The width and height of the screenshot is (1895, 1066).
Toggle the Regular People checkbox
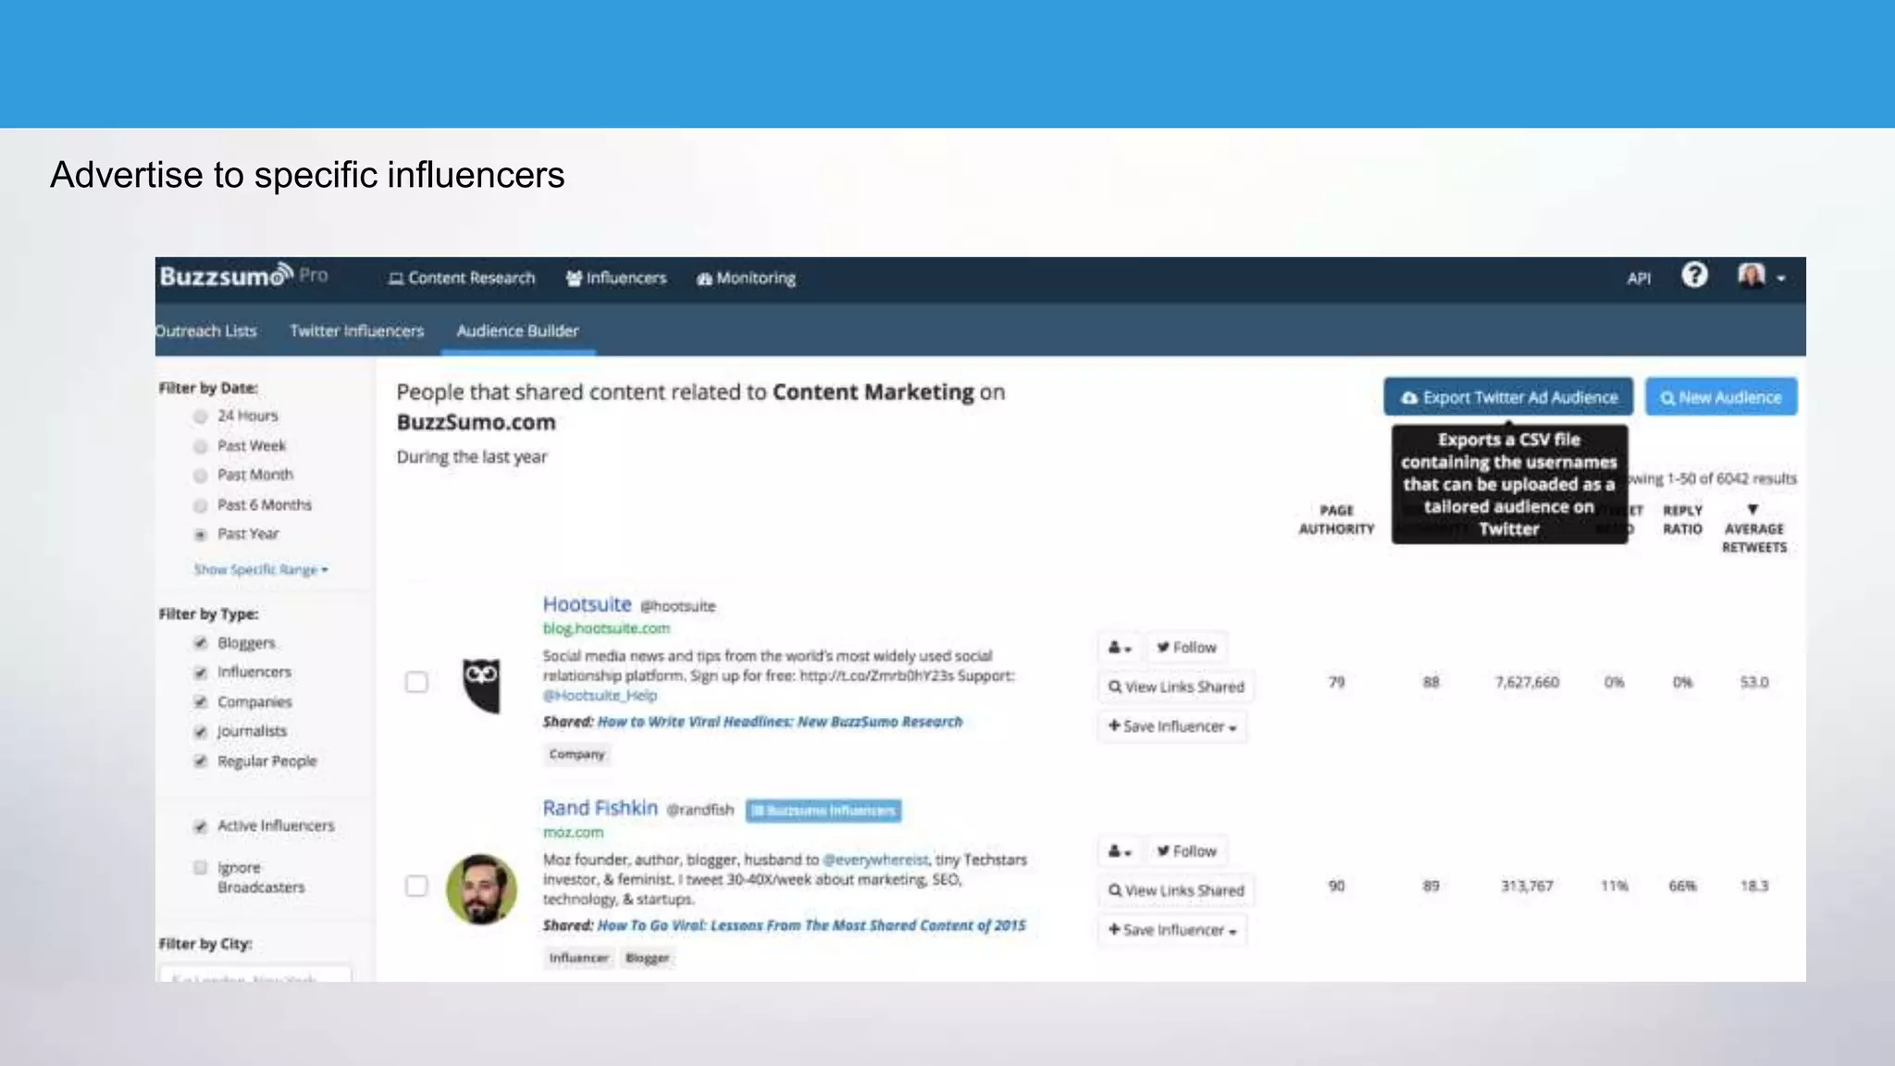(200, 762)
